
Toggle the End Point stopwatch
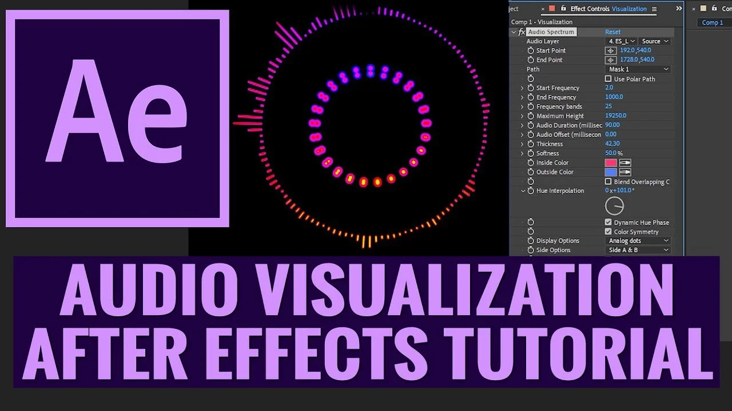click(x=531, y=59)
